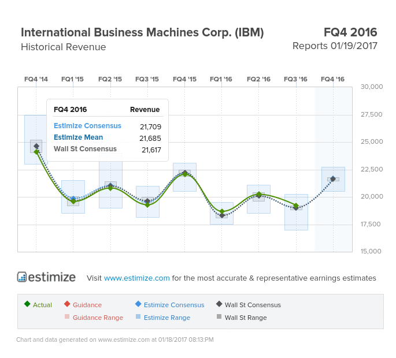This screenshot has height=358, width=396.
Task: Click the 25,000 axis label
Action: pos(372,141)
